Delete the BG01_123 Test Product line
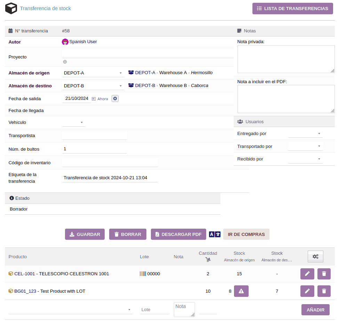The height and width of the screenshot is (324, 339). pyautogui.click(x=324, y=291)
